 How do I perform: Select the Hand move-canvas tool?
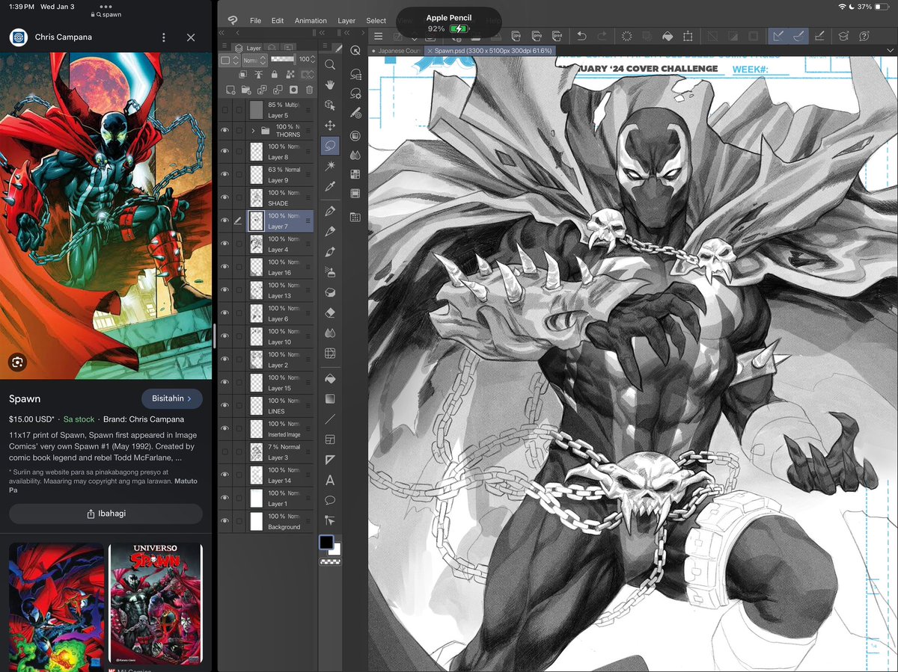point(329,85)
